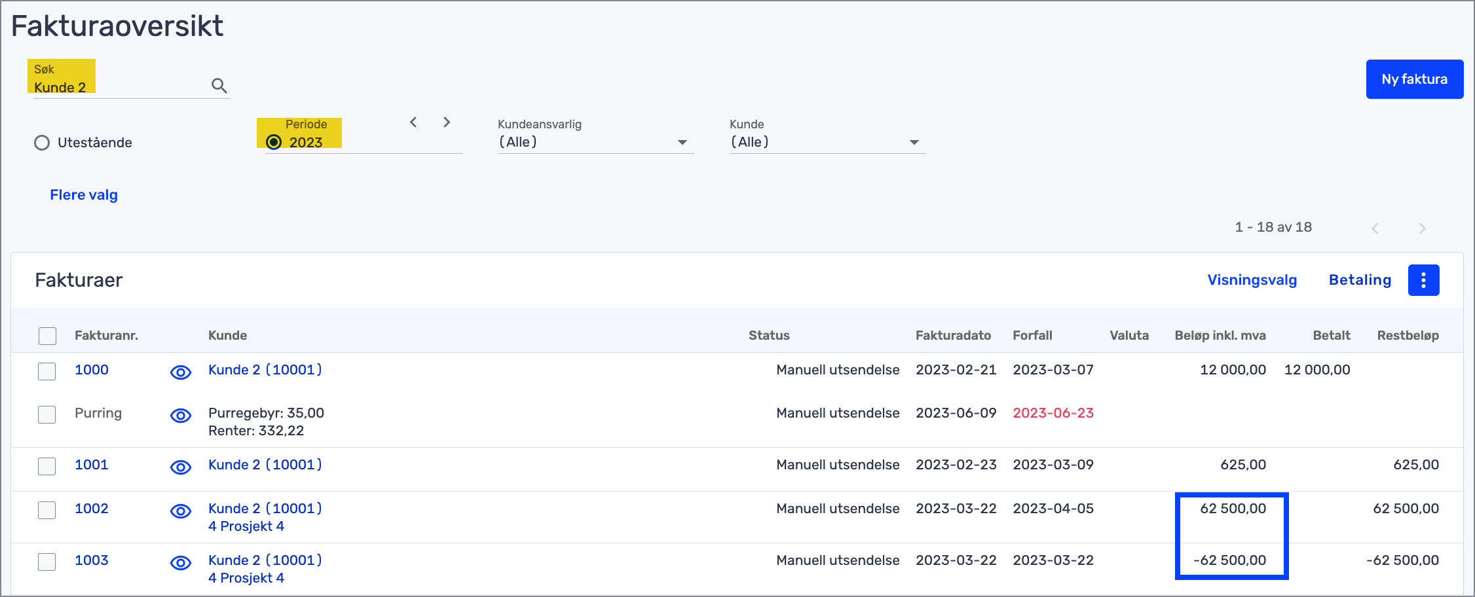Tick the checkbox for invoice 1003
Screen dimensions: 1475x597
click(47, 562)
